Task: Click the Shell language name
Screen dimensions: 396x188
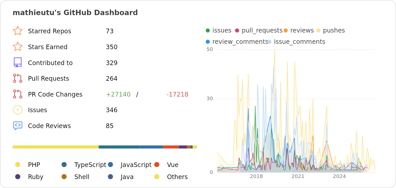Action: tap(82, 177)
